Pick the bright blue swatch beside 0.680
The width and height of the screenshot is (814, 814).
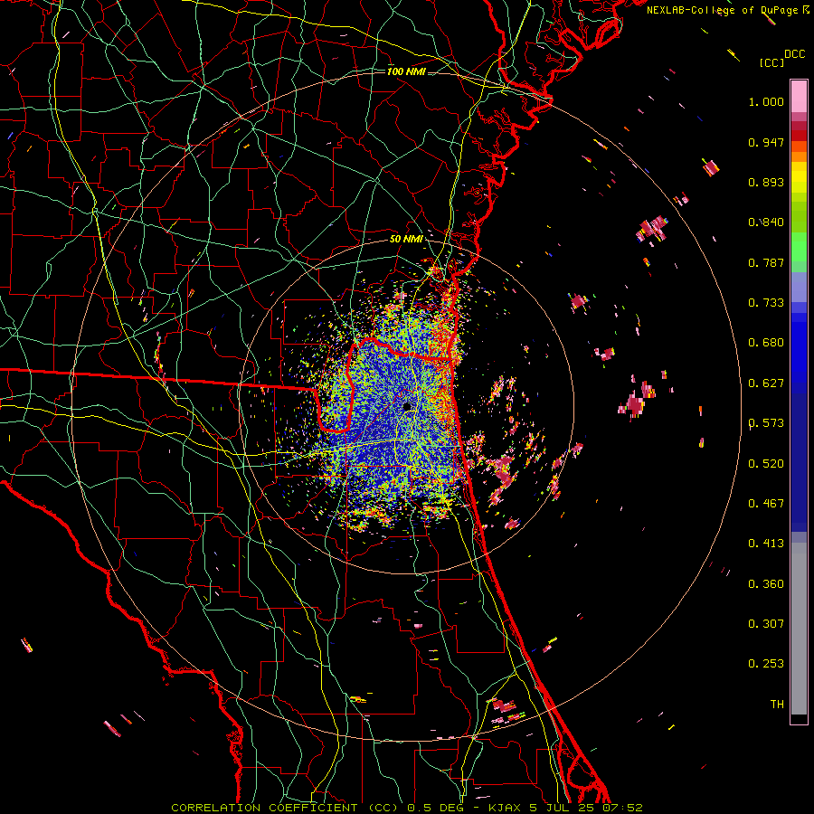click(x=799, y=348)
